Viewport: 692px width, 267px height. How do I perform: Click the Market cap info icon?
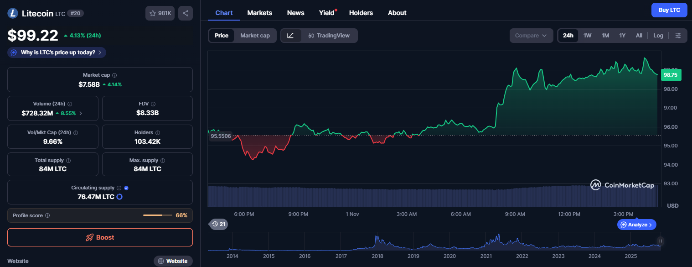[x=114, y=75]
